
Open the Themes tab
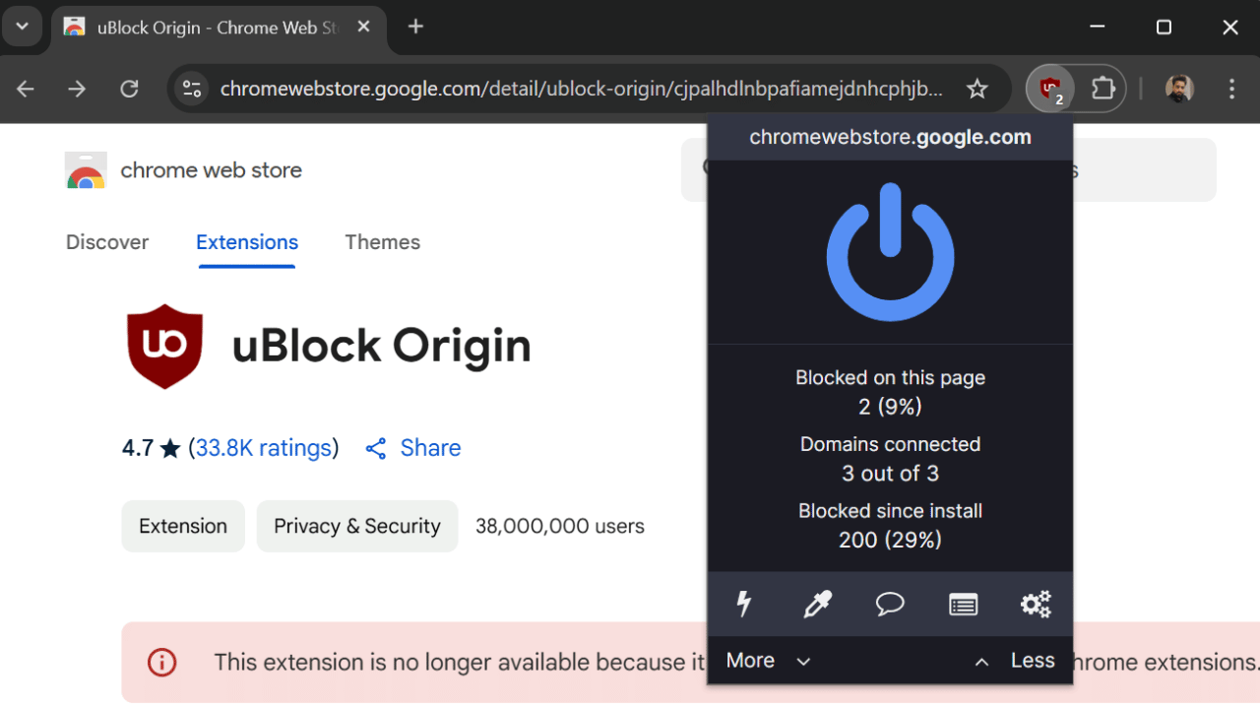click(x=382, y=242)
